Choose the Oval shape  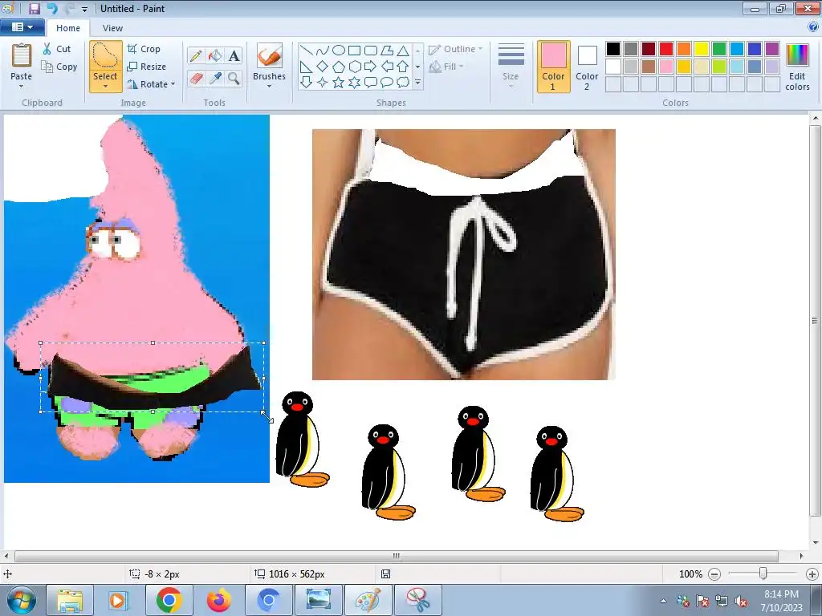click(339, 51)
